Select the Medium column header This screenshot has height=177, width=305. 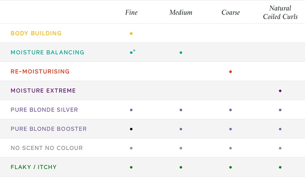181,12
